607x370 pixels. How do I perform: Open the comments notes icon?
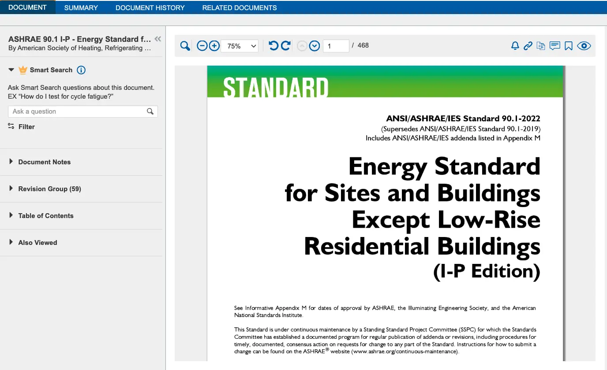[555, 46]
